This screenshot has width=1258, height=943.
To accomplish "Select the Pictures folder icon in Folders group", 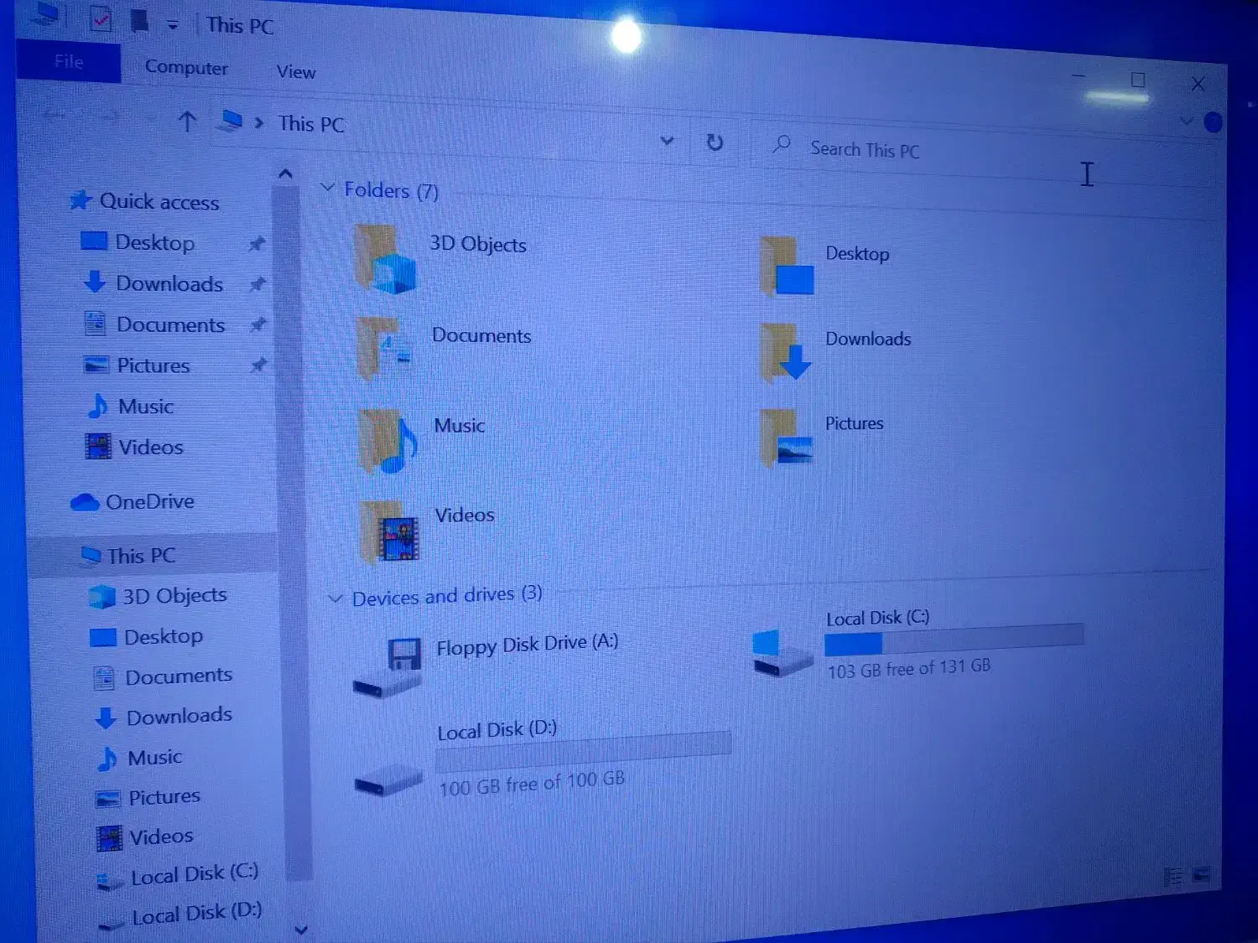I will coord(787,437).
